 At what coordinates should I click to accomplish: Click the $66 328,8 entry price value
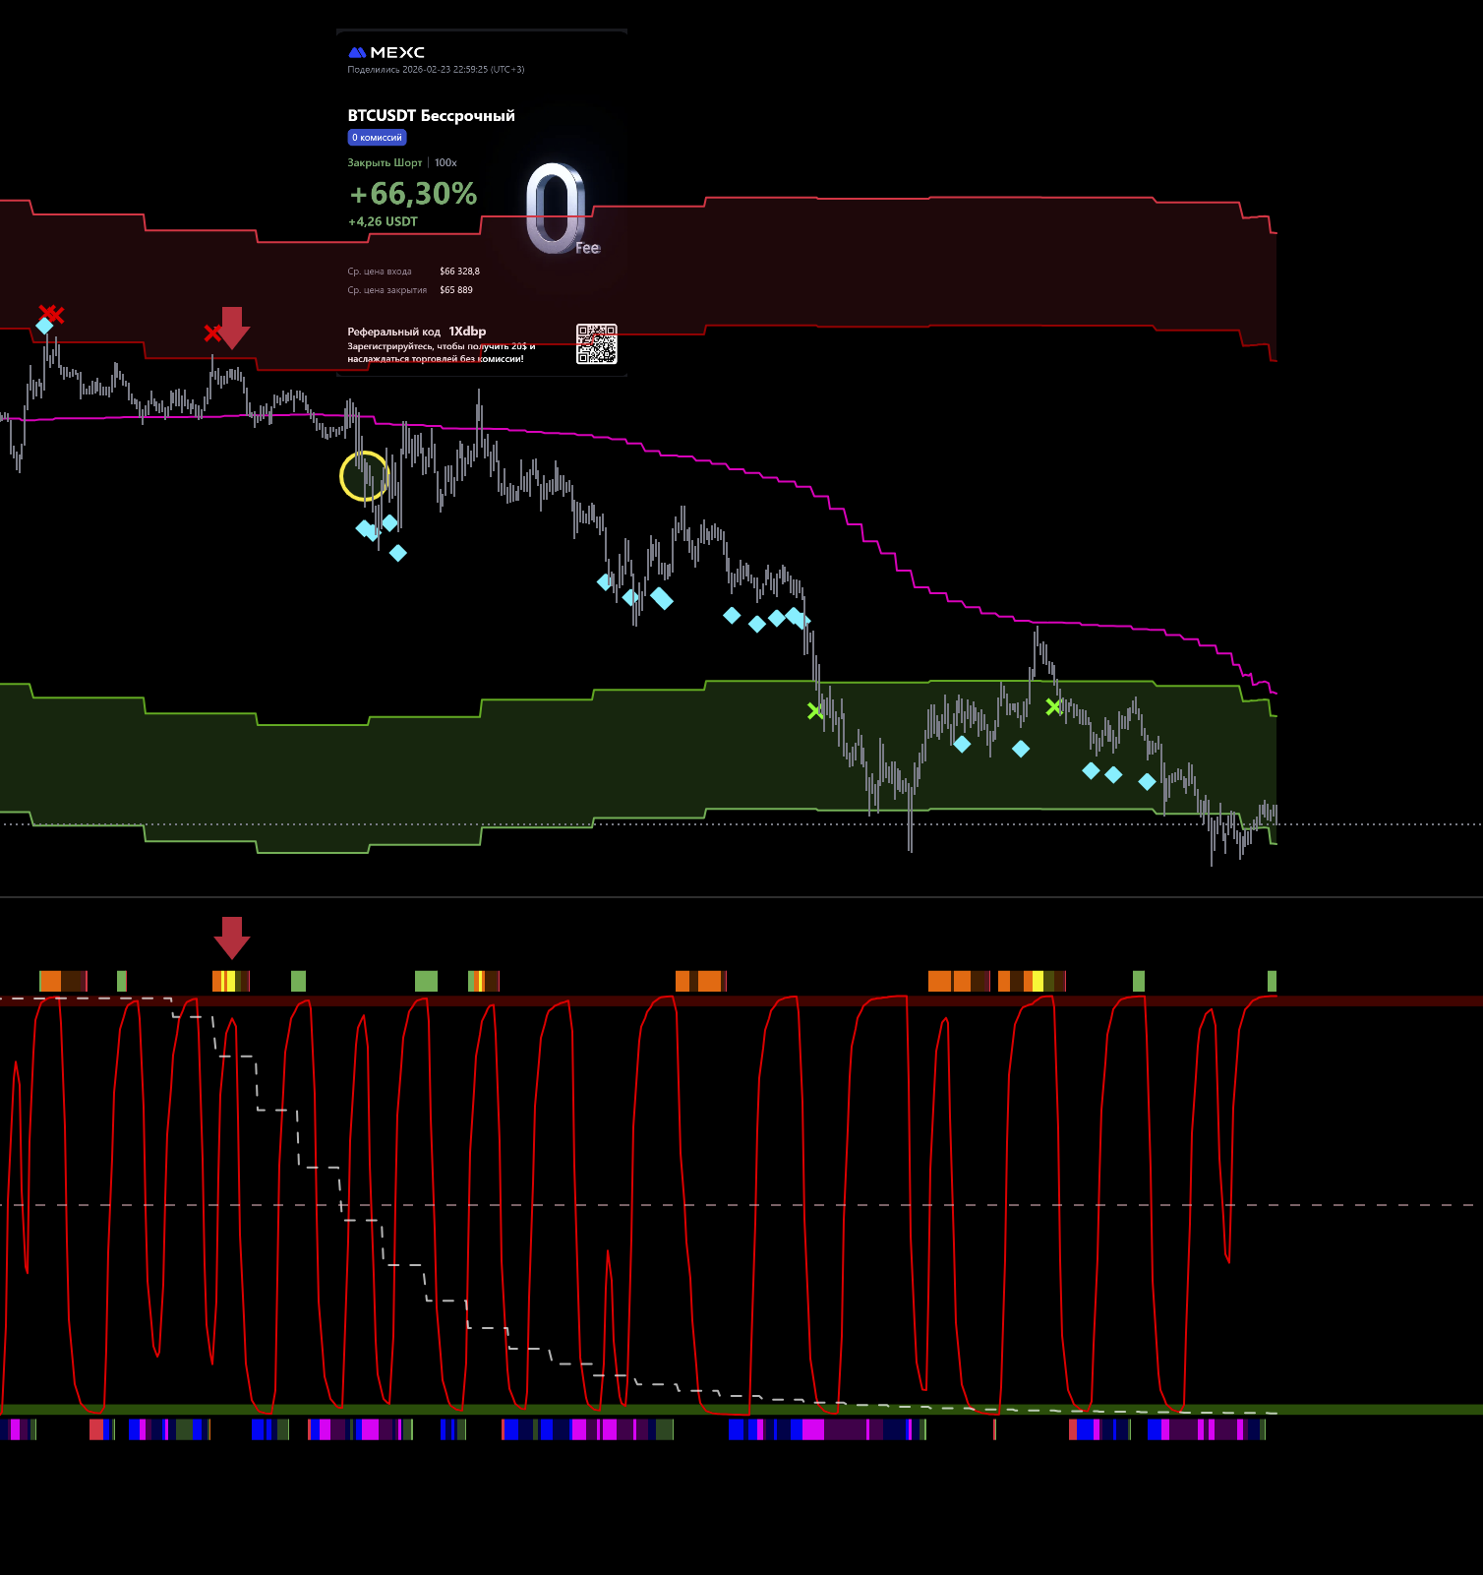coord(459,272)
